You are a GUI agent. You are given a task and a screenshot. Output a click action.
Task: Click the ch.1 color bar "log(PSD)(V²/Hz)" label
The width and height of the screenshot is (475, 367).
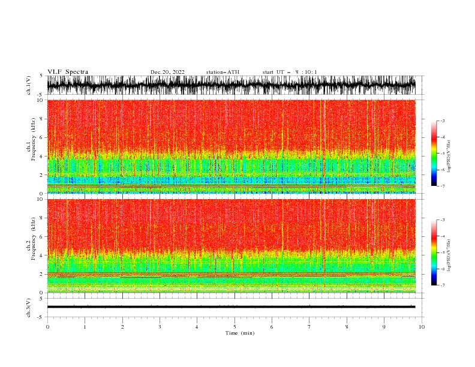click(x=449, y=157)
